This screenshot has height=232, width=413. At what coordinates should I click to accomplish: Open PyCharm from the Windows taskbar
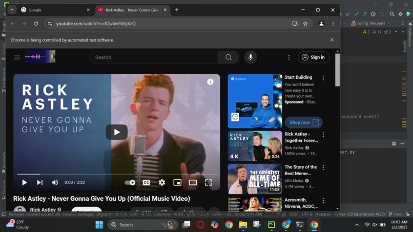click(271, 225)
